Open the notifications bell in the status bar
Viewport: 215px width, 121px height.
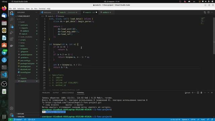[212, 120]
